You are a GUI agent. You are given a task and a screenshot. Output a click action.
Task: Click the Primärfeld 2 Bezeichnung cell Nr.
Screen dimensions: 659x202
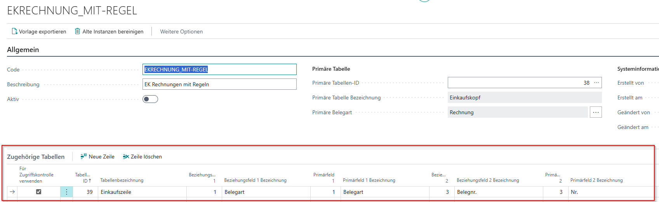coord(610,192)
